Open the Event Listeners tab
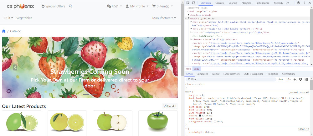Image resolution: width=313 pixels, height=136 pixels. pos(231,74)
